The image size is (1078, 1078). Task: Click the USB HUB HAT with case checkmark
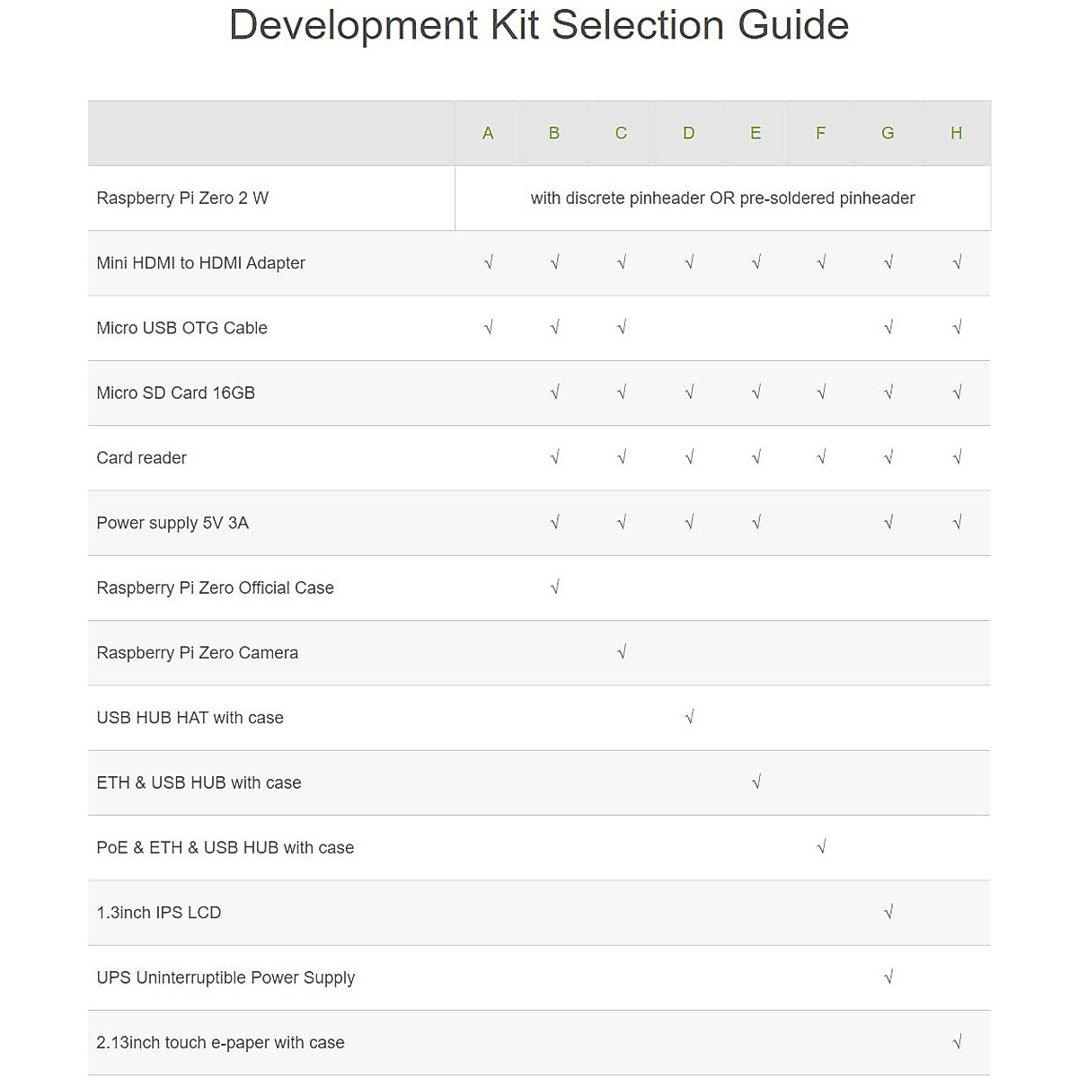[x=689, y=717]
